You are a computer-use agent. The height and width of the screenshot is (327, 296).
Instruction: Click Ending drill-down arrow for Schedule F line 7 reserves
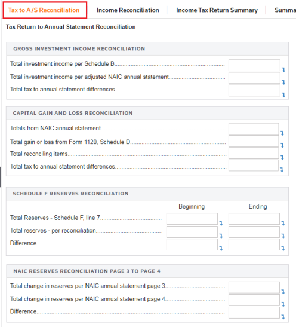tap(283, 224)
